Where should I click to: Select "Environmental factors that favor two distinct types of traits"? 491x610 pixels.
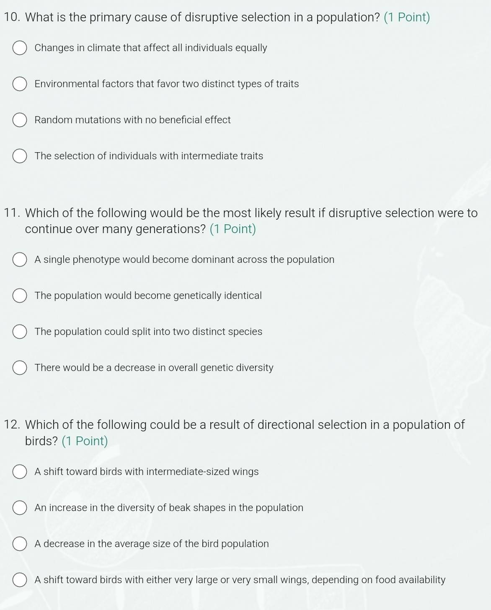20,84
